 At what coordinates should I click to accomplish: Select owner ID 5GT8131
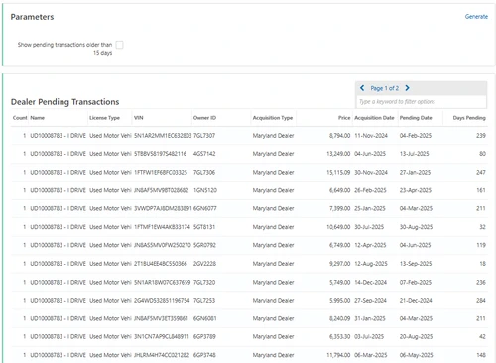click(204, 227)
